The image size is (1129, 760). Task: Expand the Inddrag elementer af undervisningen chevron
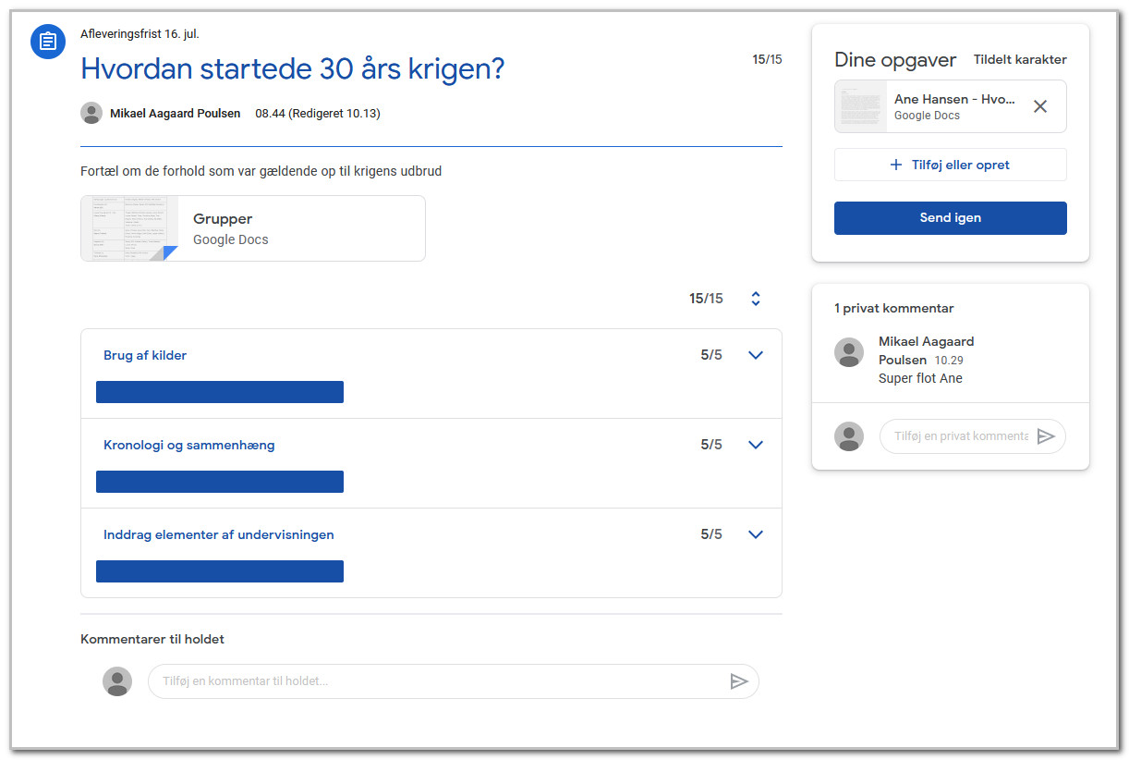[756, 534]
